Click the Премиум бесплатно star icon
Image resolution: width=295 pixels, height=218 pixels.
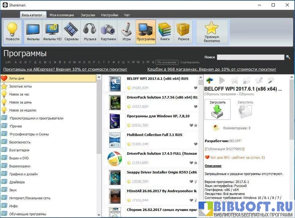[212, 31]
